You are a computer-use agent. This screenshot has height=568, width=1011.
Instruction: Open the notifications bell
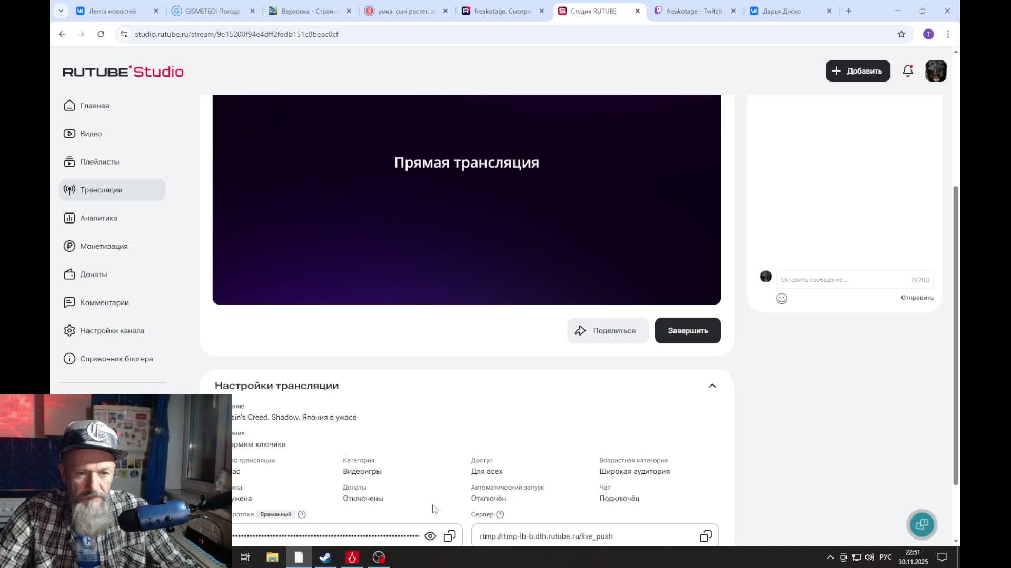coord(908,71)
